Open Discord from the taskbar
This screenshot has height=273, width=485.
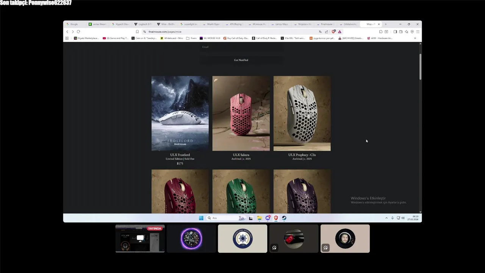(268, 218)
